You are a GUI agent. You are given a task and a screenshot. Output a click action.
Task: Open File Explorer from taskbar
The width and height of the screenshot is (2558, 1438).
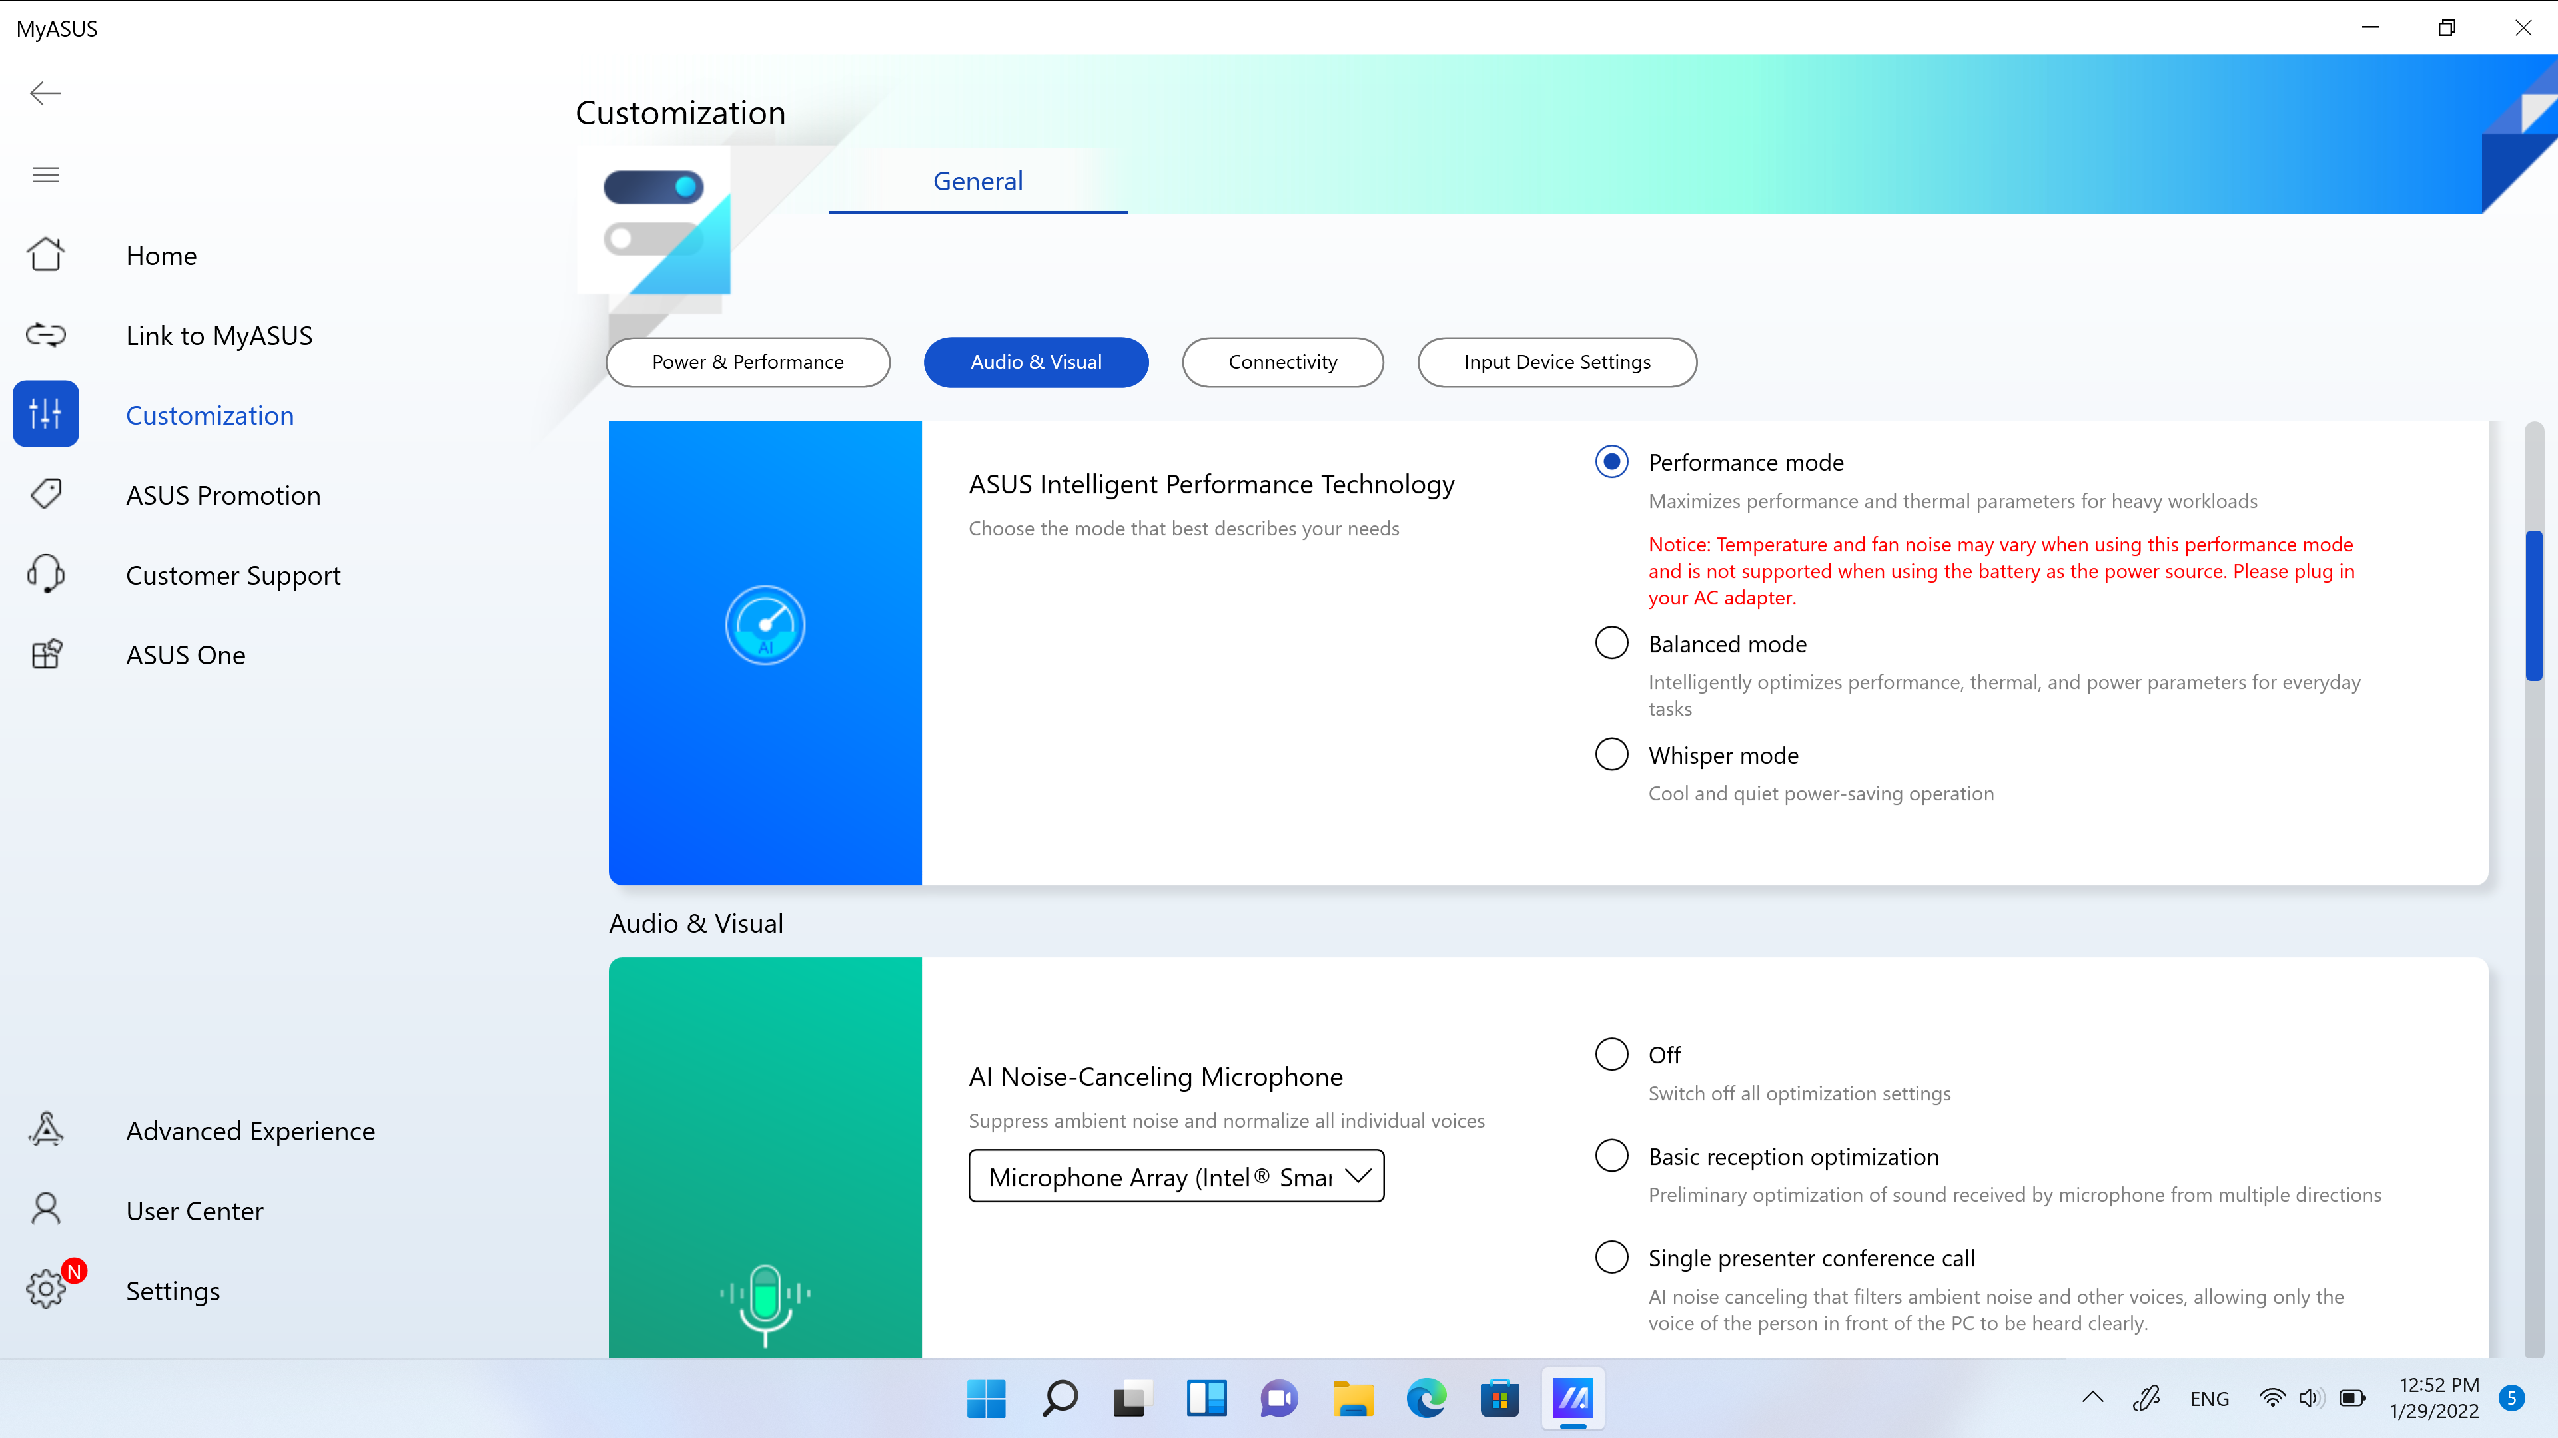[1352, 1398]
